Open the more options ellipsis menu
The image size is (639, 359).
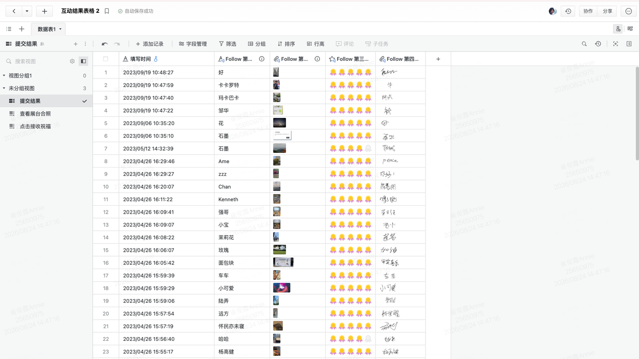tap(628, 11)
